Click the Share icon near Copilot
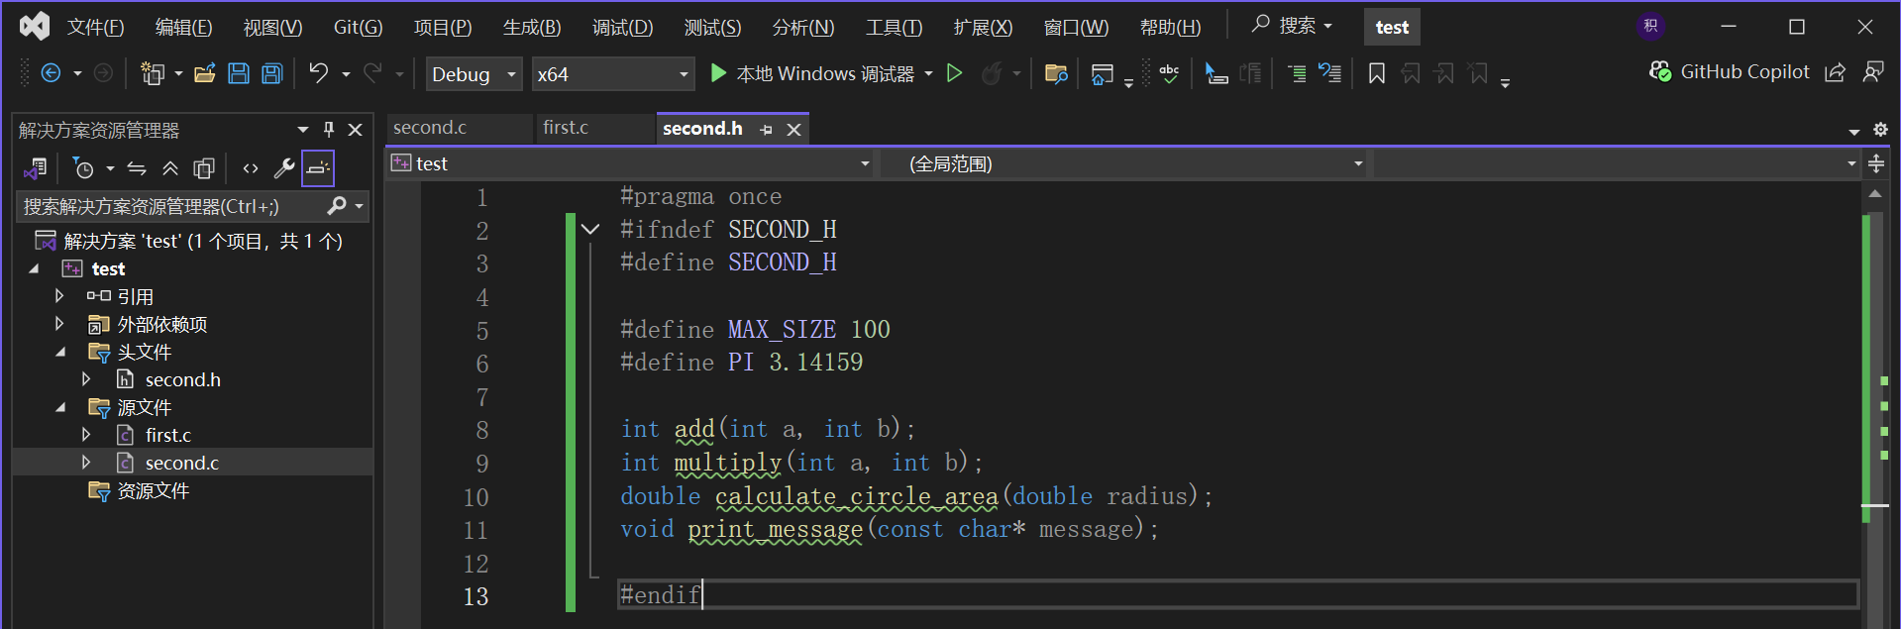The image size is (1901, 629). [1835, 72]
